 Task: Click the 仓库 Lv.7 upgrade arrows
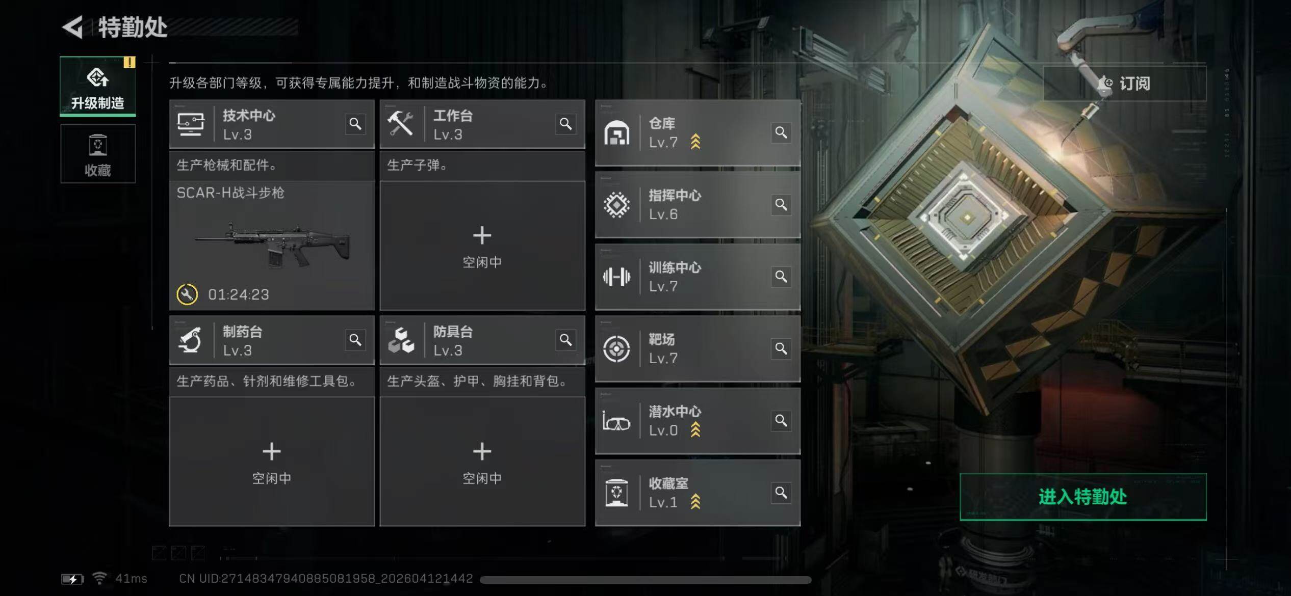695,142
